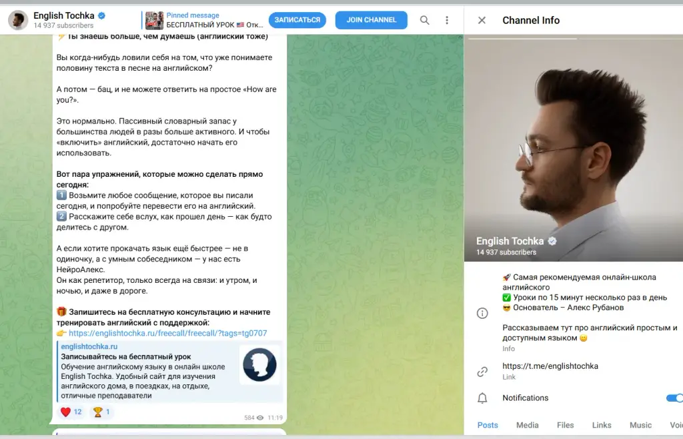The width and height of the screenshot is (683, 439).
Task: Click the English Tochka channel avatar in header
Action: (x=18, y=20)
